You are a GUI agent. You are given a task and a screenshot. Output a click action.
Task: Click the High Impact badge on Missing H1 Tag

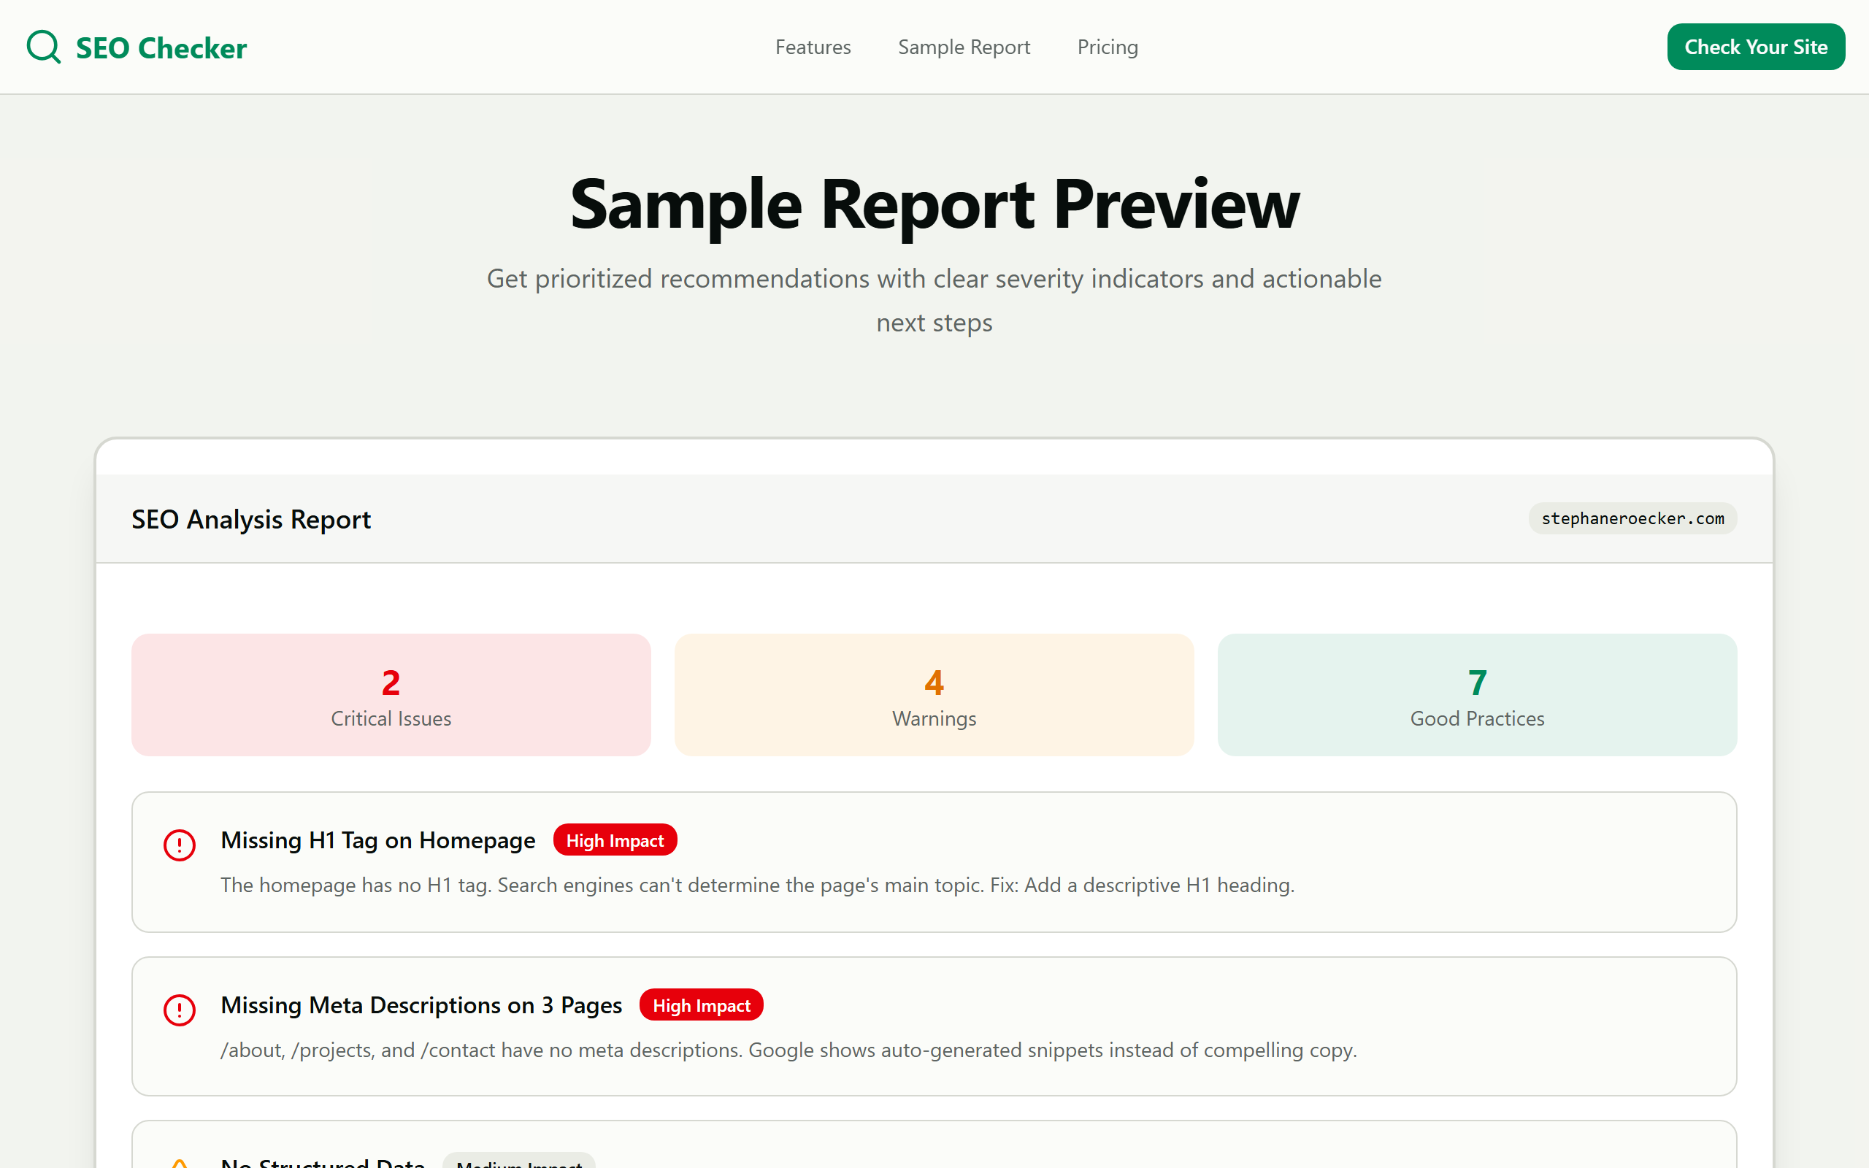pyautogui.click(x=615, y=839)
